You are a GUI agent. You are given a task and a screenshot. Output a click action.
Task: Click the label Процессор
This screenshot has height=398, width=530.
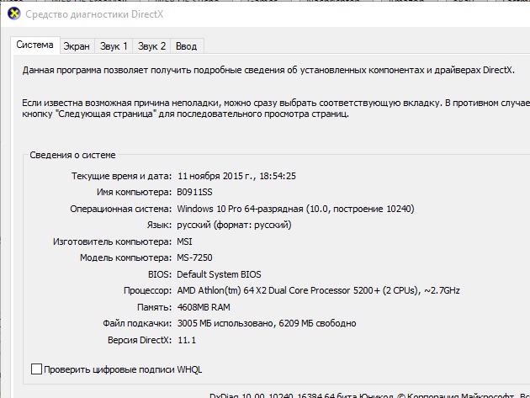coord(148,291)
